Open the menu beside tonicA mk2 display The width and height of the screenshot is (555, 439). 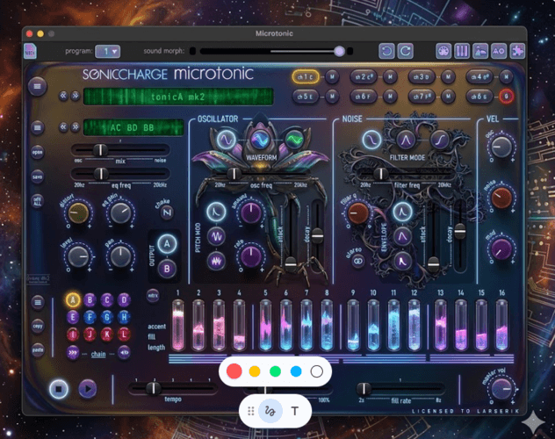coord(38,86)
